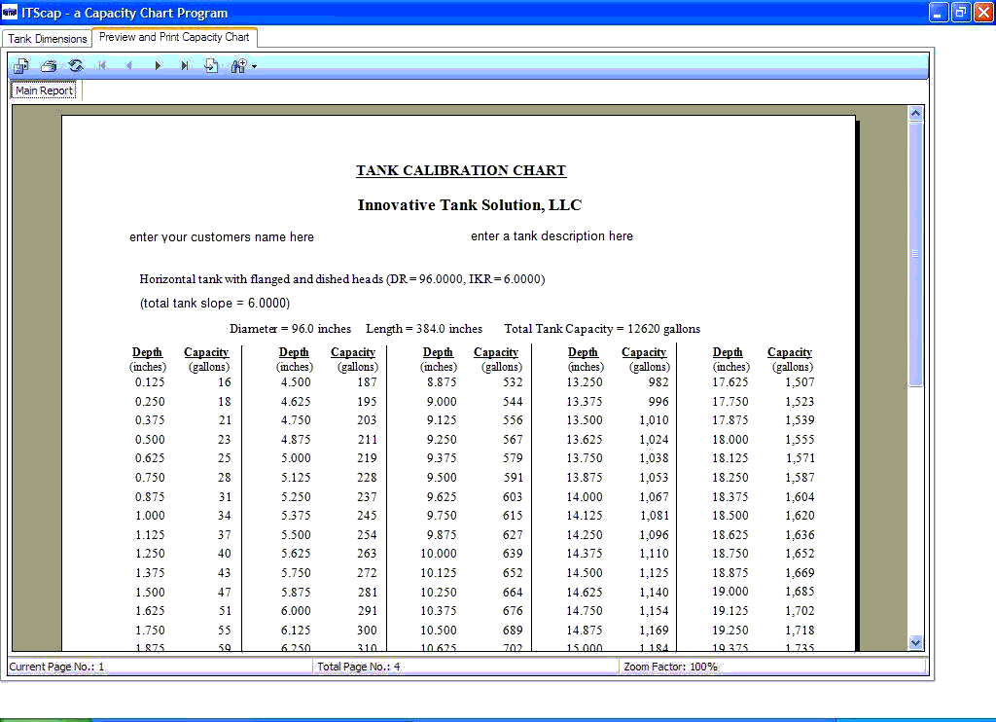996x722 pixels.
Task: Click capacity value 1,718
Action: [x=800, y=631]
